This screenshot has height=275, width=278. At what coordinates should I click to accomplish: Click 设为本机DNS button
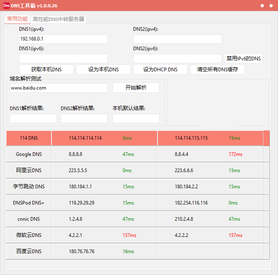(x=103, y=69)
